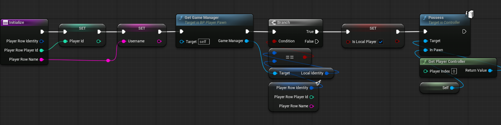Image resolution: width=501 pixels, height=125 pixels.
Task: Click the Branch node's flow icon
Action: (273, 23)
